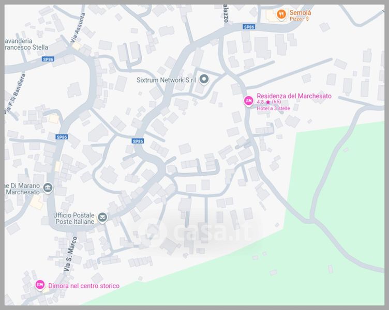Click the 4.8 star rating under Residenza

tap(268, 102)
